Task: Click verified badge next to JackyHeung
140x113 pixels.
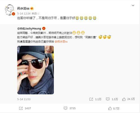Action: pos(44,28)
